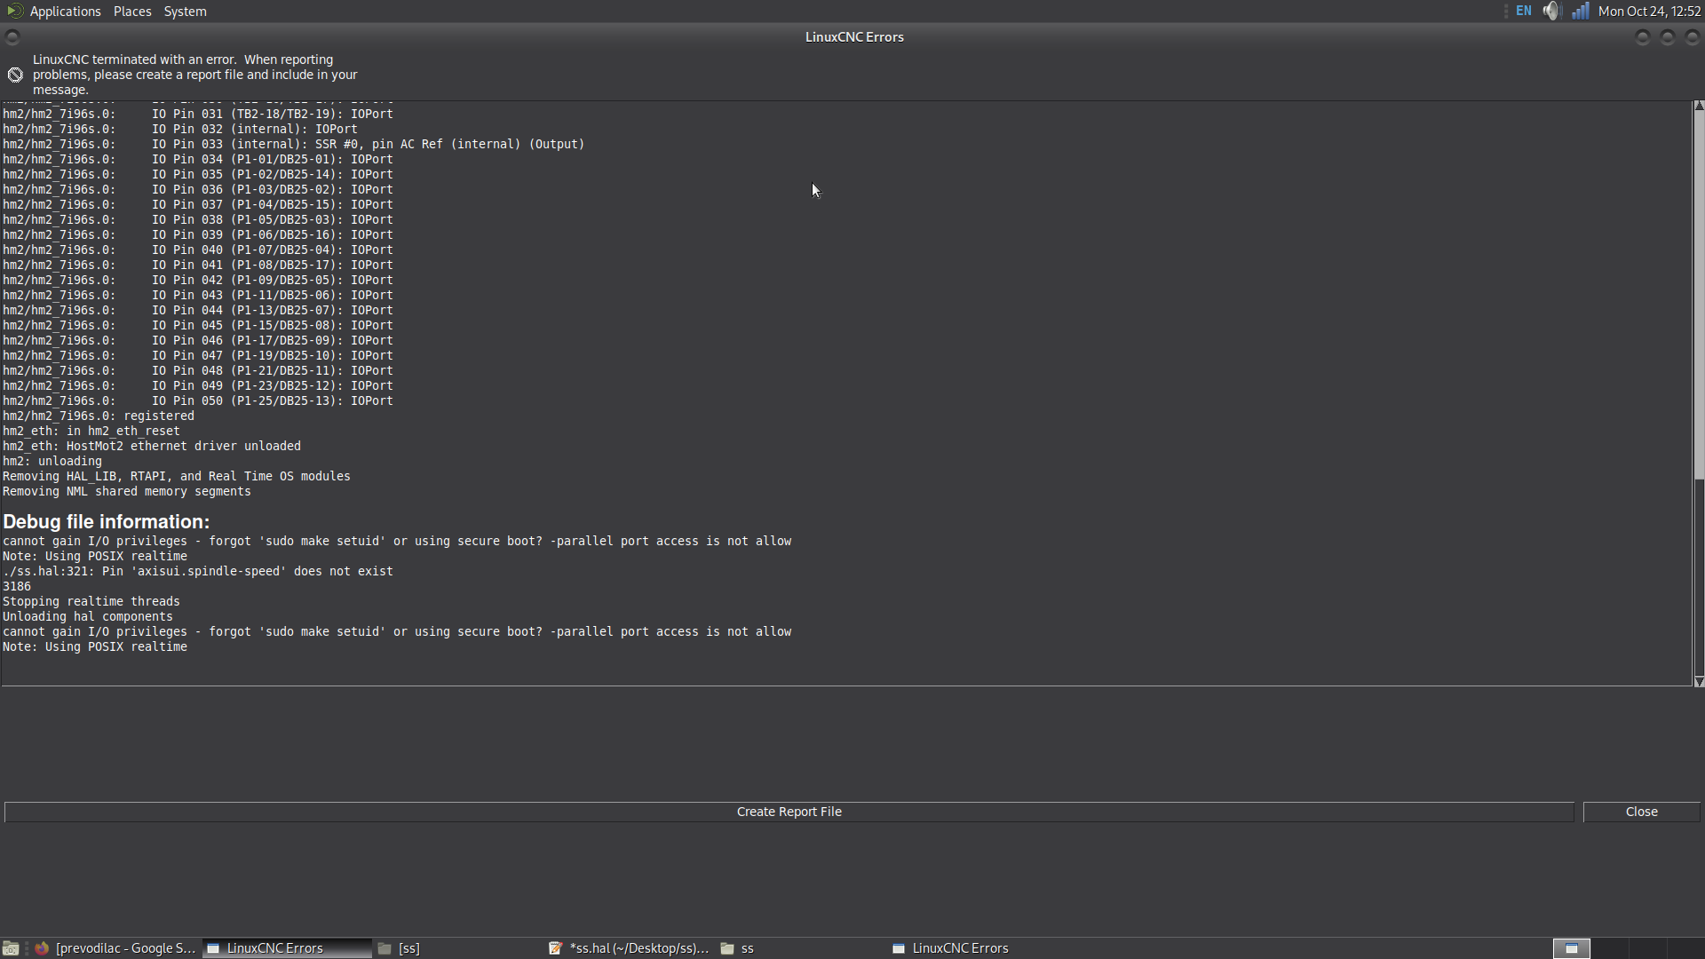Image resolution: width=1705 pixels, height=959 pixels.
Task: Click the active workspace switcher cell
Action: (1571, 948)
